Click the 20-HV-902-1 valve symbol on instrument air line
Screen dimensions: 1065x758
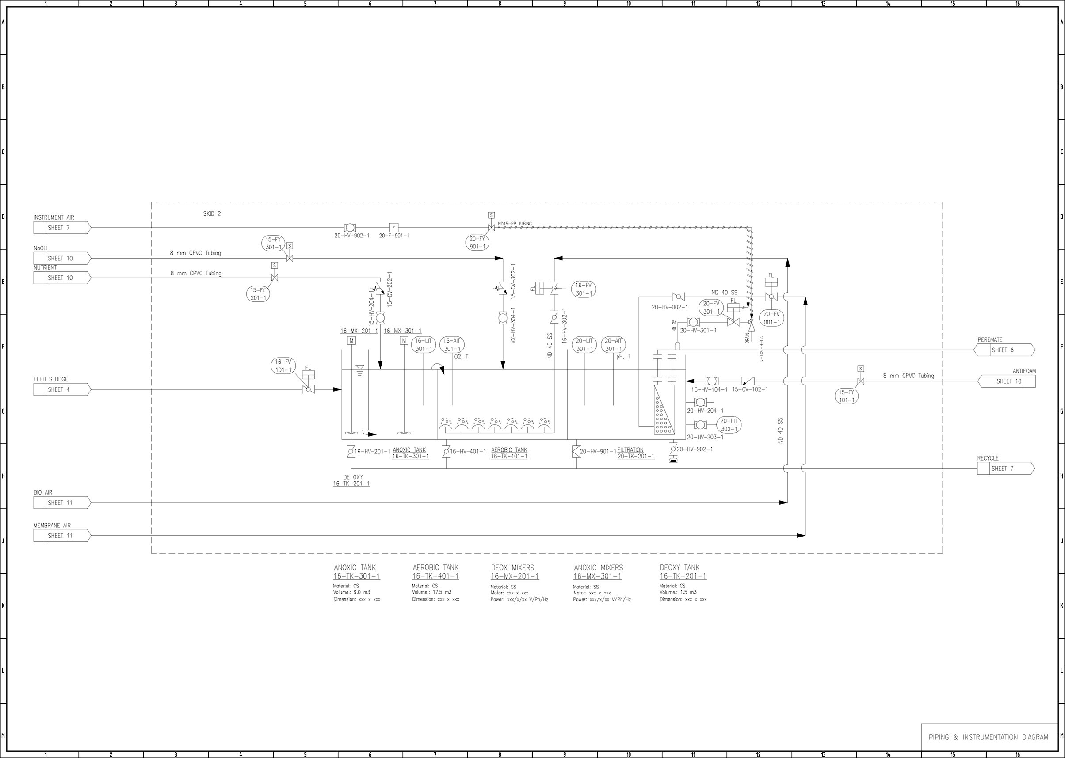tap(349, 227)
